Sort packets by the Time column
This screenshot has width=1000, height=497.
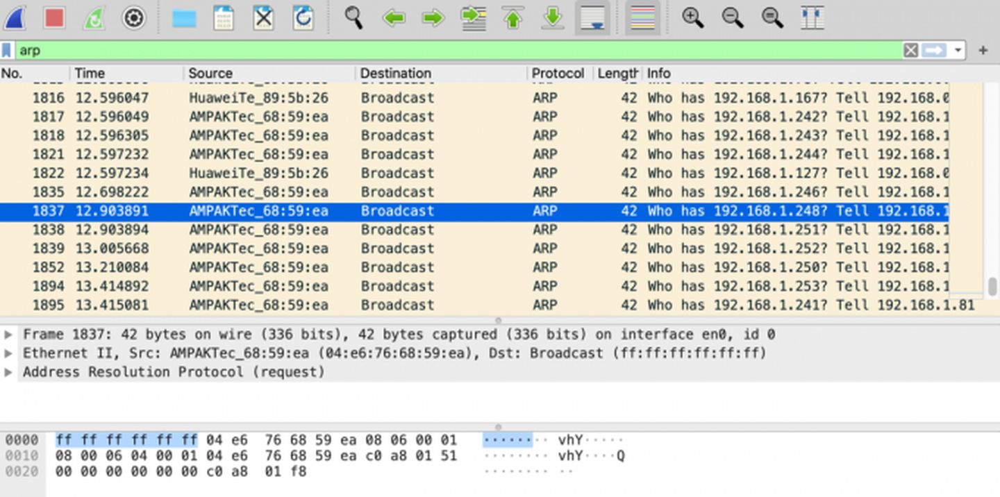[127, 73]
